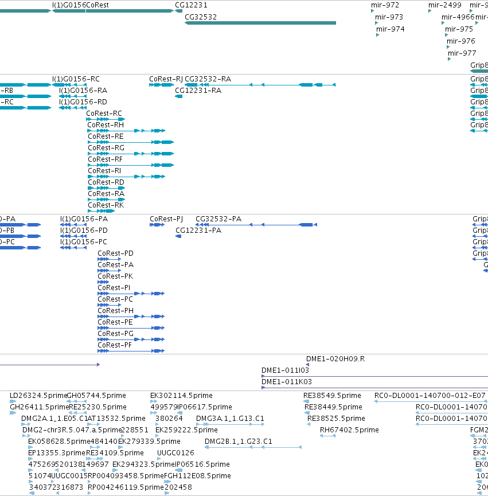The height and width of the screenshot is (496, 488).
Task: Click the CoRest-RD transcript label
Action: pyautogui.click(x=106, y=182)
